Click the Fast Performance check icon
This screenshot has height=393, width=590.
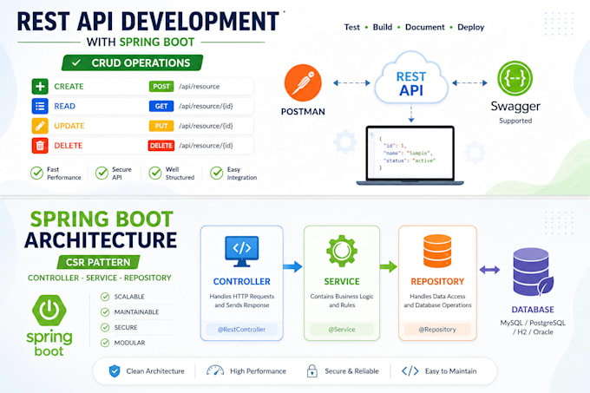click(36, 173)
